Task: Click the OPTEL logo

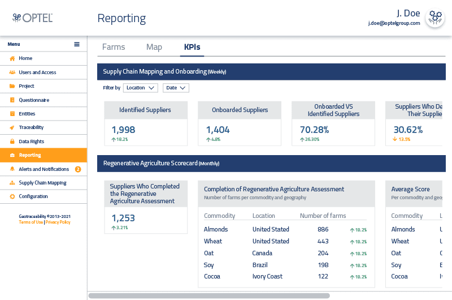Action: click(32, 18)
